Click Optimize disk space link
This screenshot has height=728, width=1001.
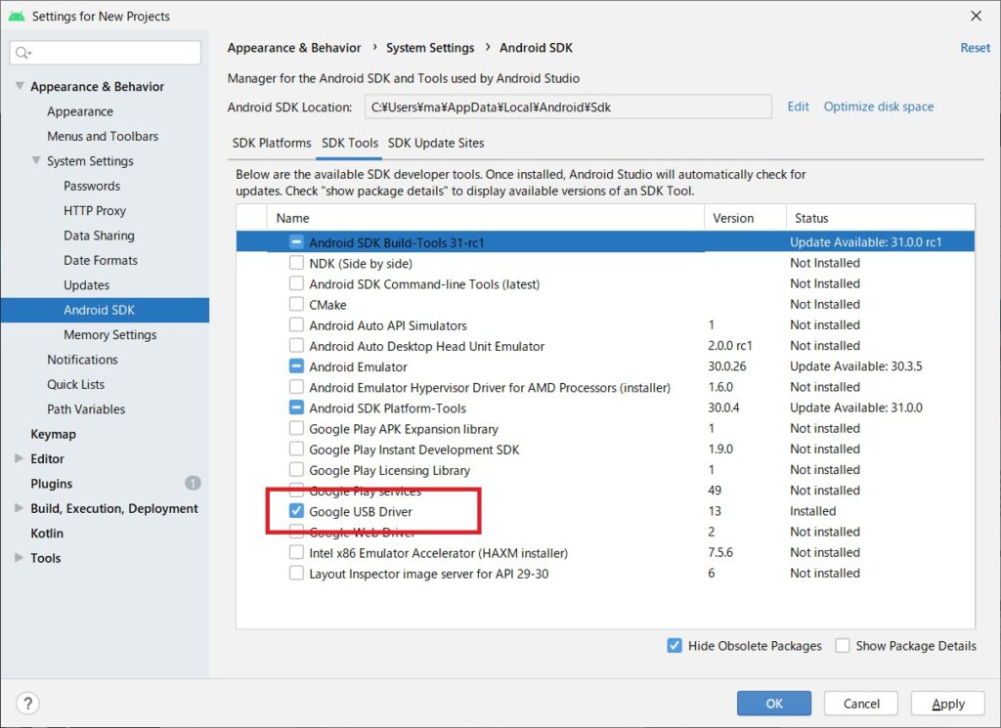point(879,107)
